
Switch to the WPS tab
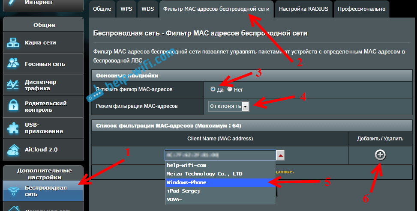pos(126,9)
